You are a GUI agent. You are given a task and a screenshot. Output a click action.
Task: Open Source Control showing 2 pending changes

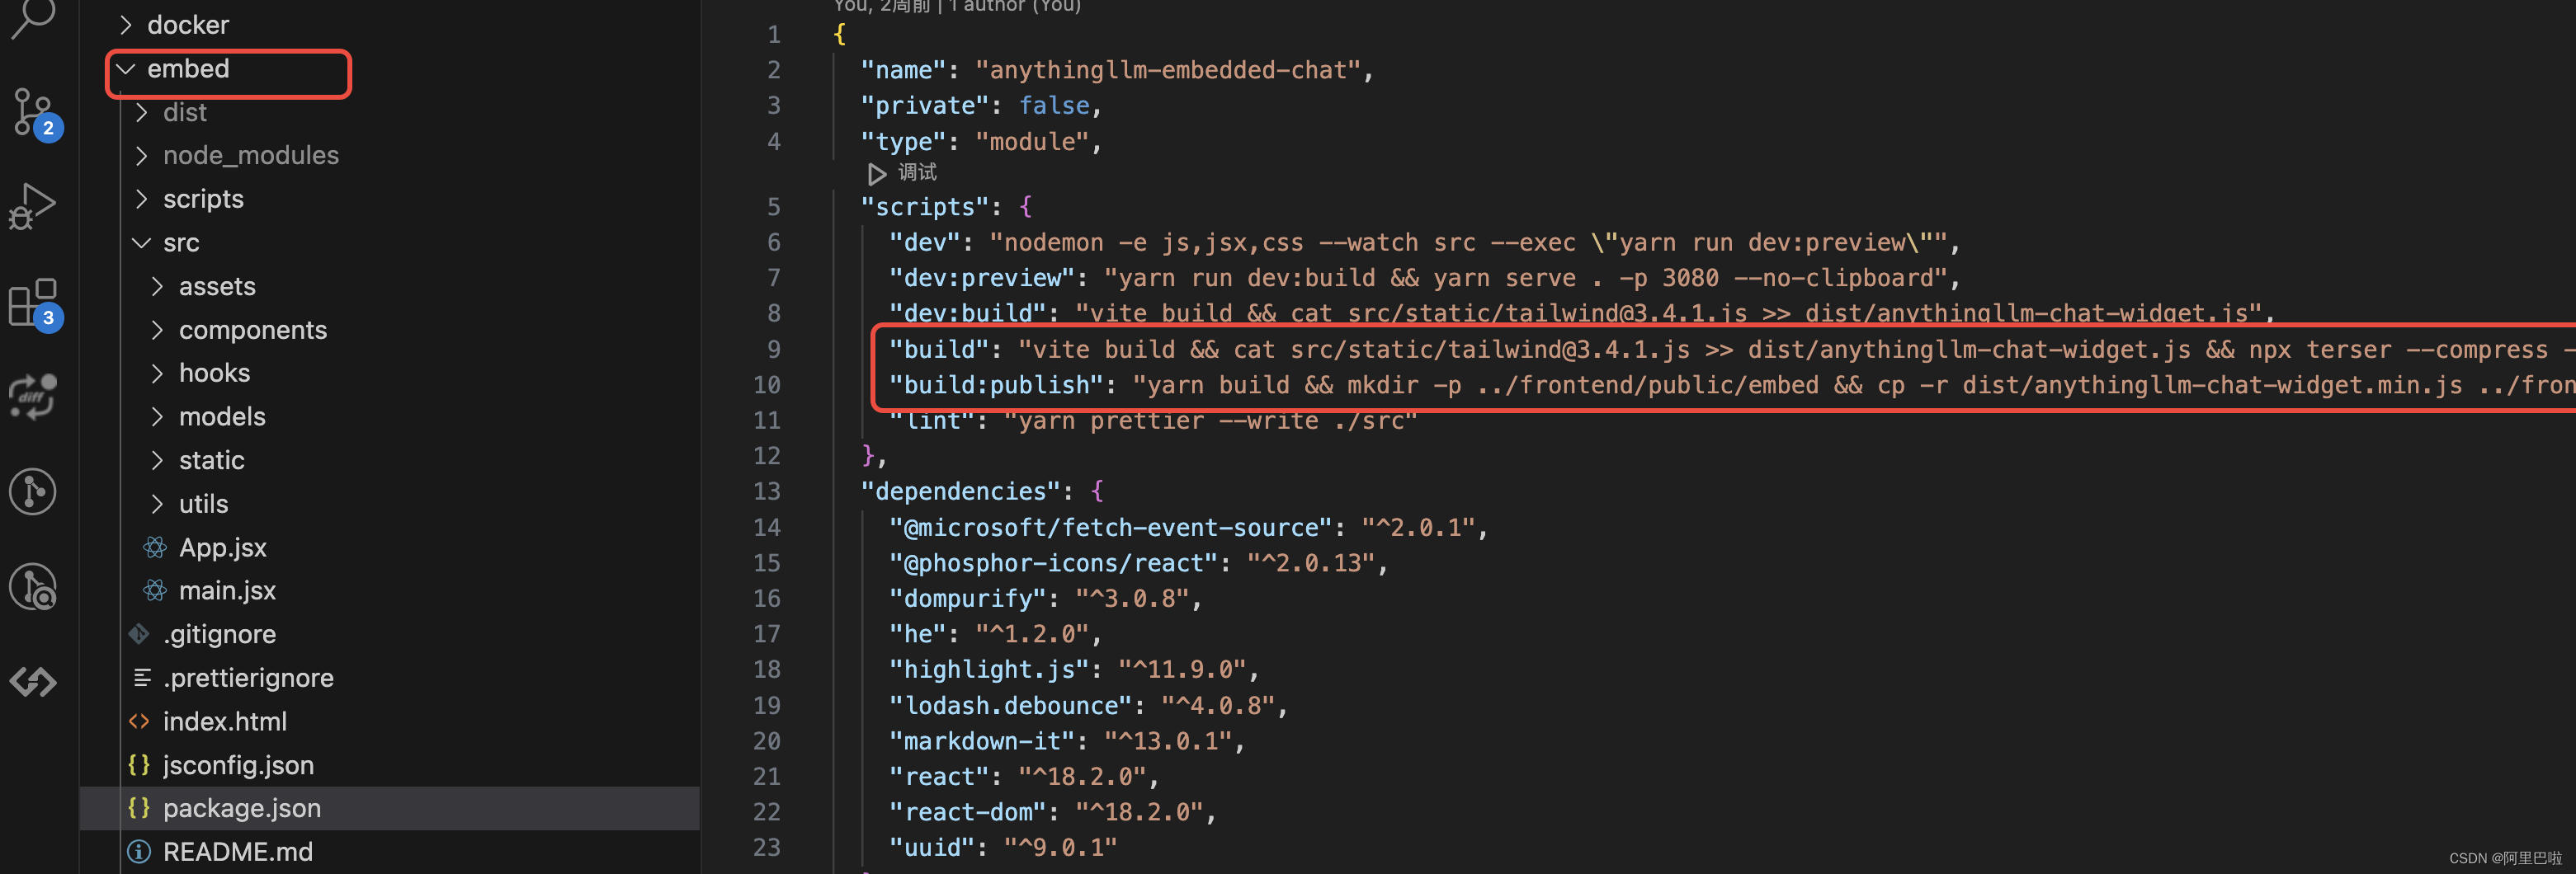[x=33, y=113]
